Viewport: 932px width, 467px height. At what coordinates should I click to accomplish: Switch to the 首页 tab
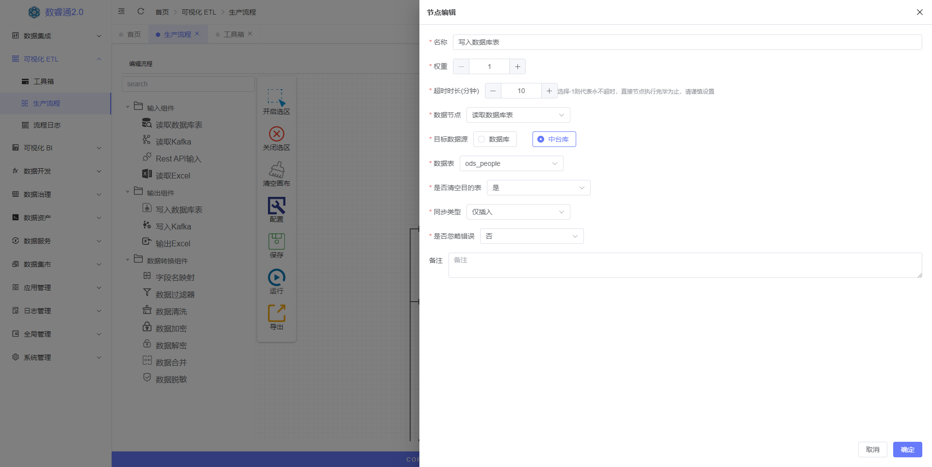(x=130, y=34)
